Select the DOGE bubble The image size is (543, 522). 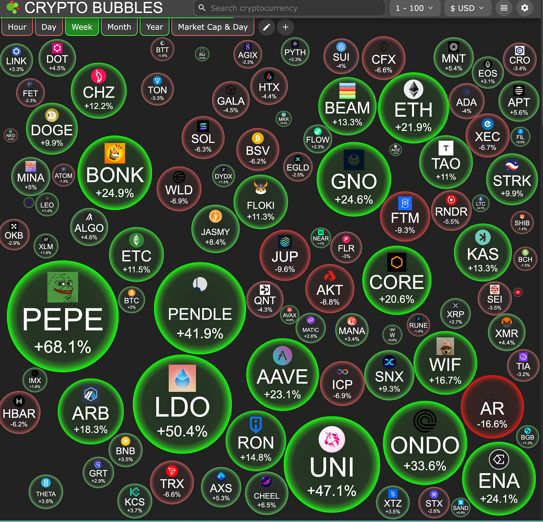52,129
